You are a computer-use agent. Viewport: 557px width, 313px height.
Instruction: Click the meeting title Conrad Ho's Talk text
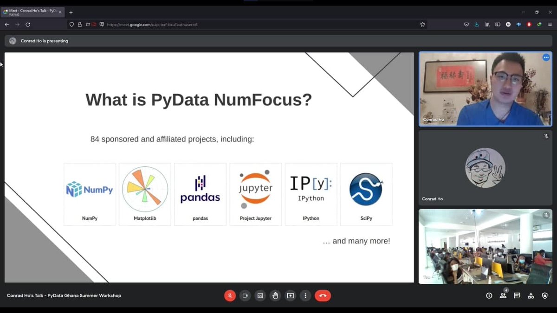point(64,295)
